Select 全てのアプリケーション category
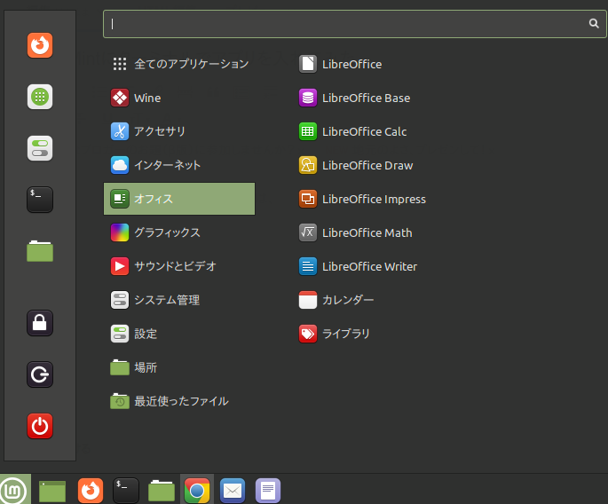The height and width of the screenshot is (504, 608). point(179,64)
